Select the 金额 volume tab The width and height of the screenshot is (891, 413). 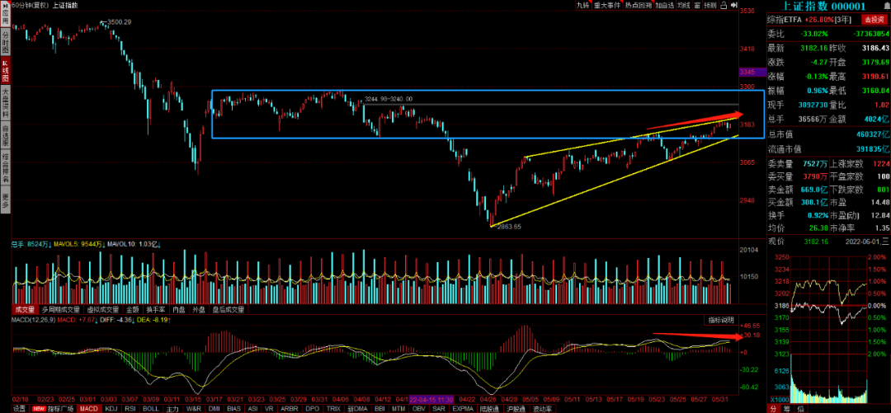click(132, 310)
